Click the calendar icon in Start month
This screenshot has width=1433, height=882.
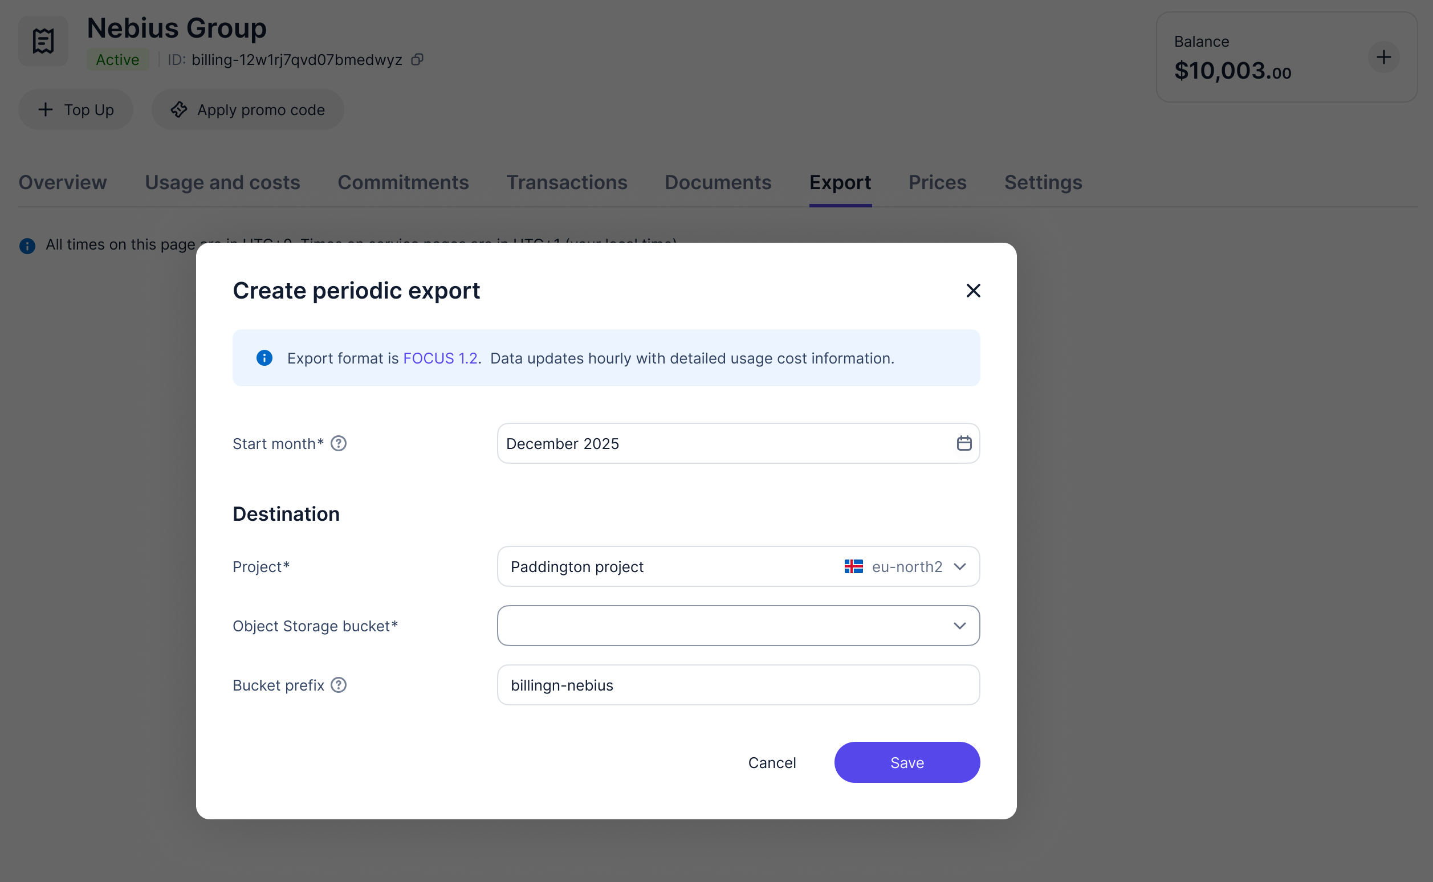tap(964, 443)
